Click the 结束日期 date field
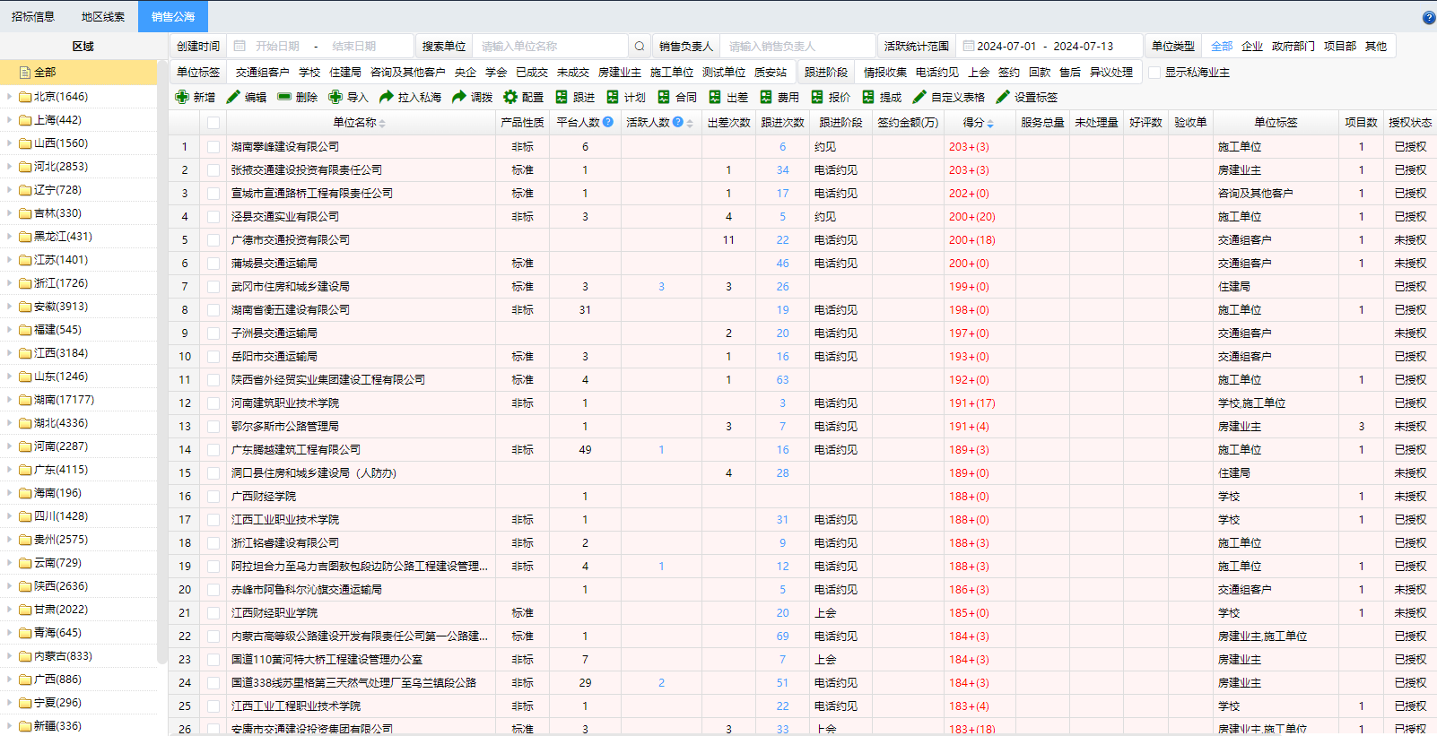This screenshot has width=1437, height=736. coord(354,46)
